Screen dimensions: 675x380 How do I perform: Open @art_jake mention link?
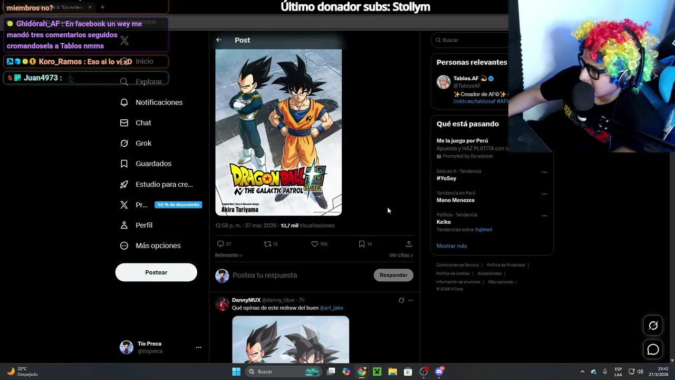coord(332,308)
